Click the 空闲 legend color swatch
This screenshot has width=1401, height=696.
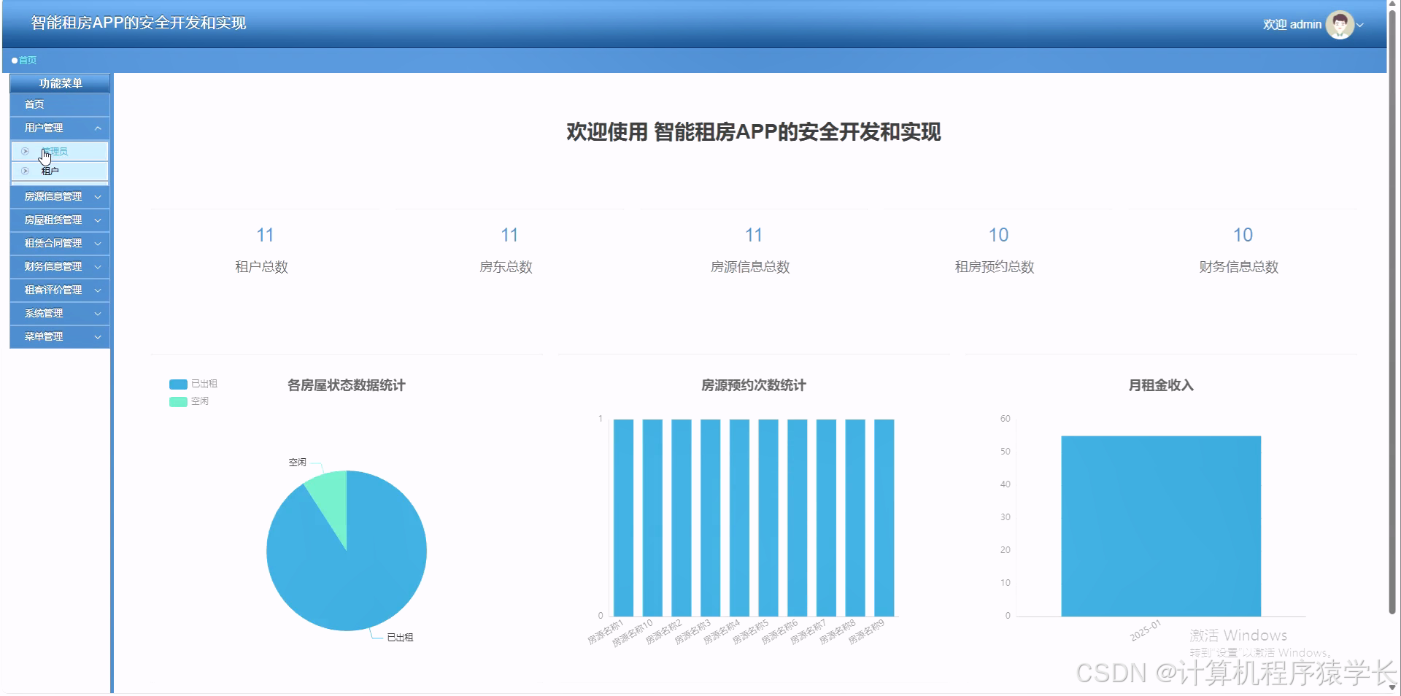coord(177,401)
